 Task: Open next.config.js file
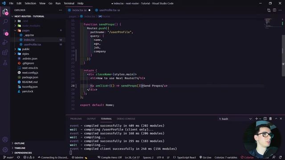click(x=30, y=72)
